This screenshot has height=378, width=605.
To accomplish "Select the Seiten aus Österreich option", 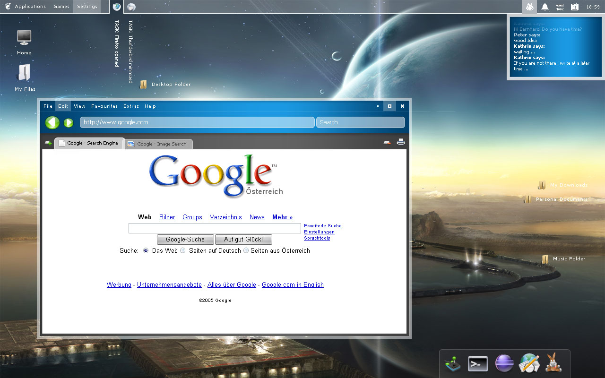I will pyautogui.click(x=246, y=250).
